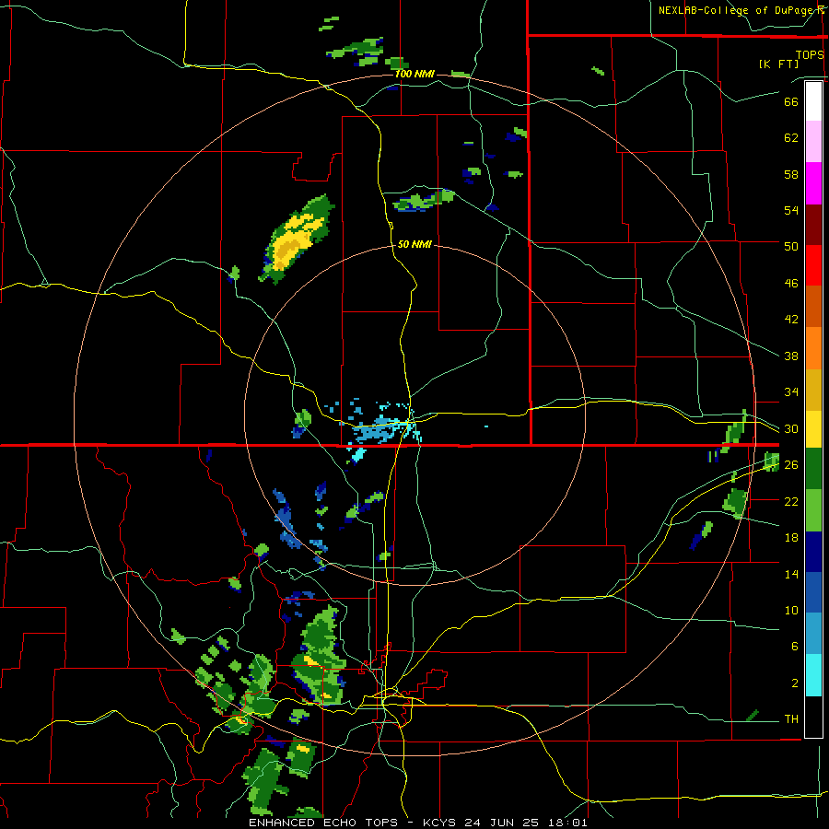This screenshot has width=829, height=829.
Task: Click the "38" legend value
Action: tap(791, 356)
